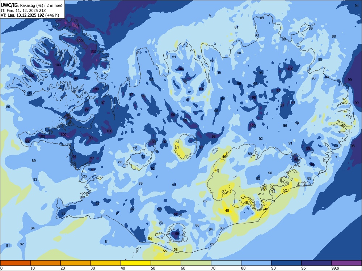Click the title 'Rakastig (%) í 2 m hæð'
Screen dimensions: 362x271
point(41,5)
